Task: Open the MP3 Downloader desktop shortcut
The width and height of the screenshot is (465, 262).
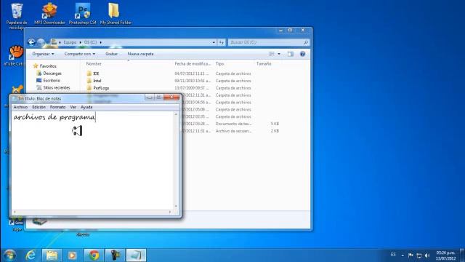Action: (x=49, y=14)
